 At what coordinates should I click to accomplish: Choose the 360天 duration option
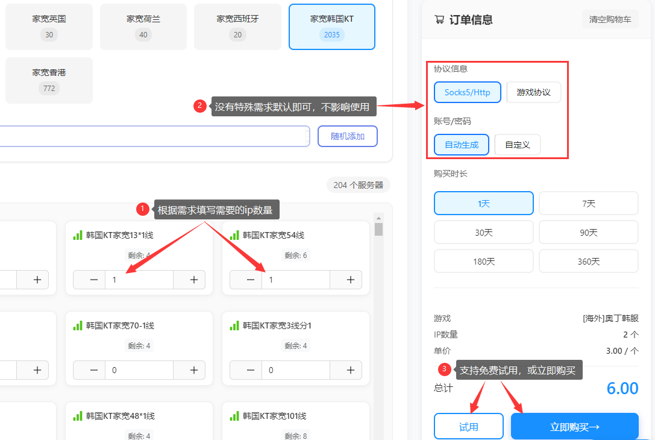[588, 261]
